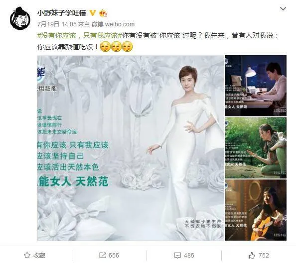The image size is (296, 263).
Task: Open the 7月19日 14:05 timestamp link
Action: coord(57,24)
